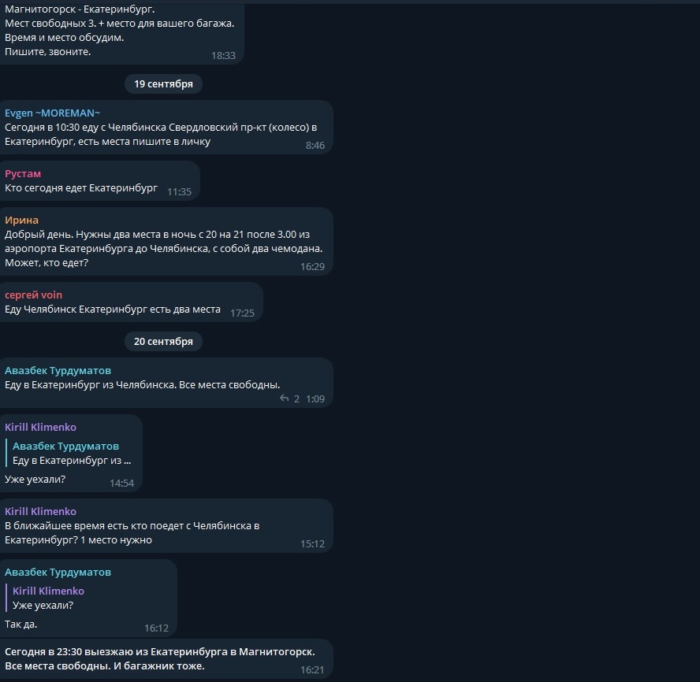Click the Магнитогорск - Екатеринбург message at 18:33
This screenshot has height=682, width=700.
point(121,32)
